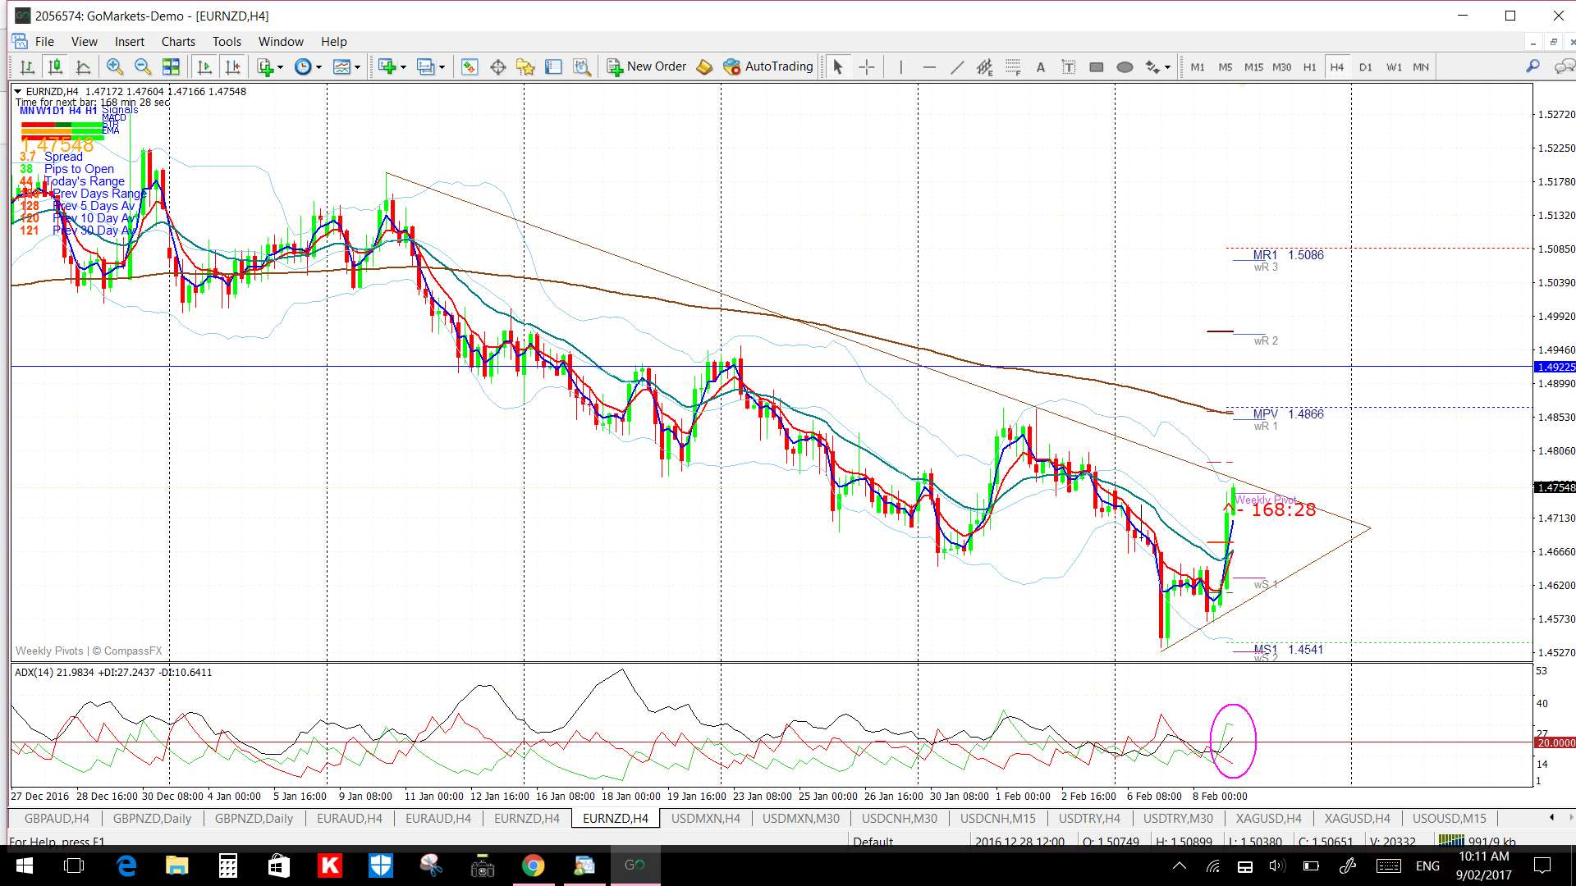The height and width of the screenshot is (886, 1576).
Task: Open the Charts menu
Action: pyautogui.click(x=178, y=42)
